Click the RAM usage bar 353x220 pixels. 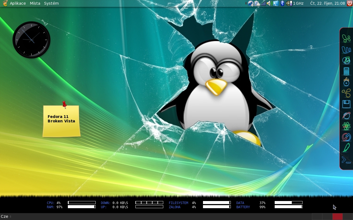82,207
